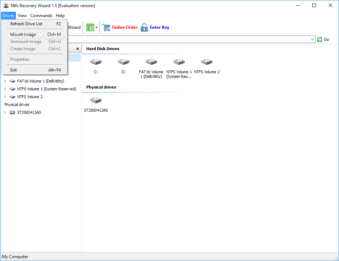Click the Enter Key padlock icon

[144, 27]
